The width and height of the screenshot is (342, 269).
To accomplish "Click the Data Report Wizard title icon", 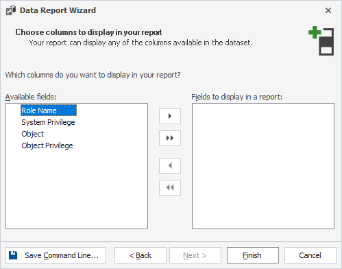I will point(11,10).
